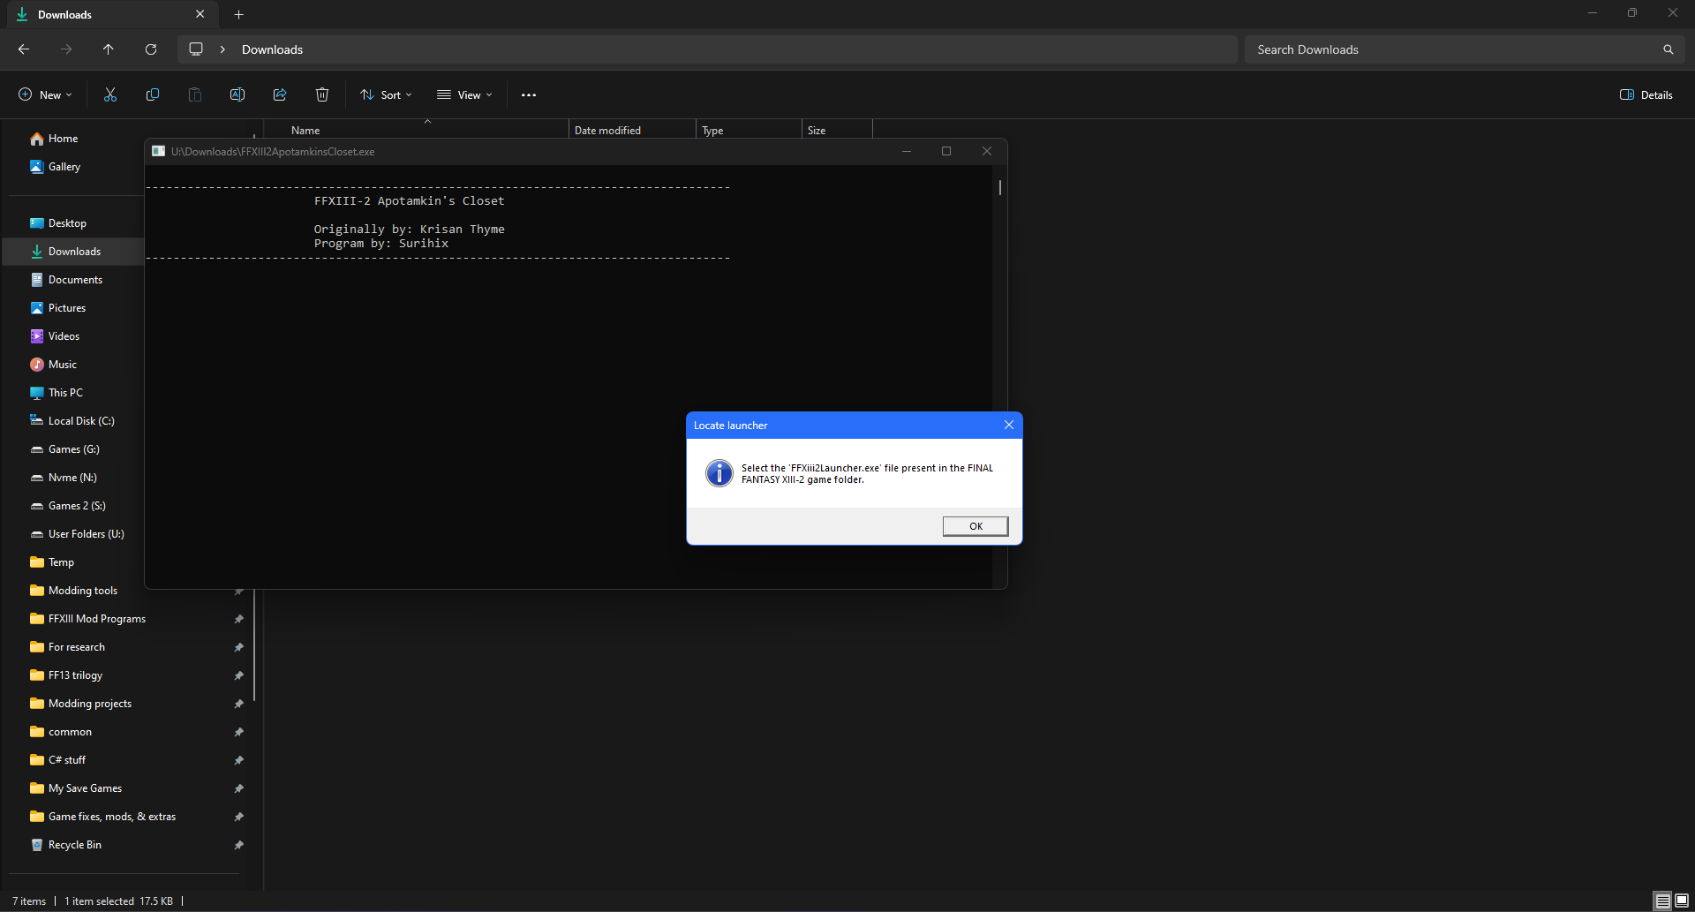The width and height of the screenshot is (1695, 912).
Task: Close the Locate launcher dialog
Action: click(1009, 425)
